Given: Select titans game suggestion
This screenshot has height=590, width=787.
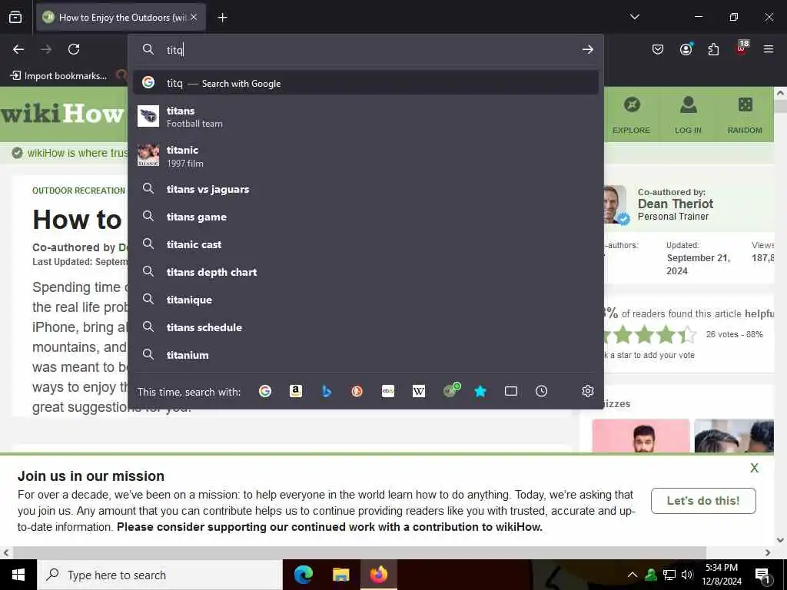Looking at the screenshot, I should point(365,217).
